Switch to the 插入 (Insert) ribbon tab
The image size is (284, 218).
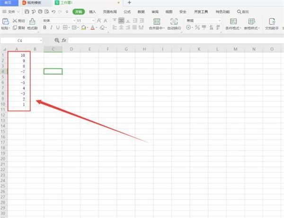point(93,11)
